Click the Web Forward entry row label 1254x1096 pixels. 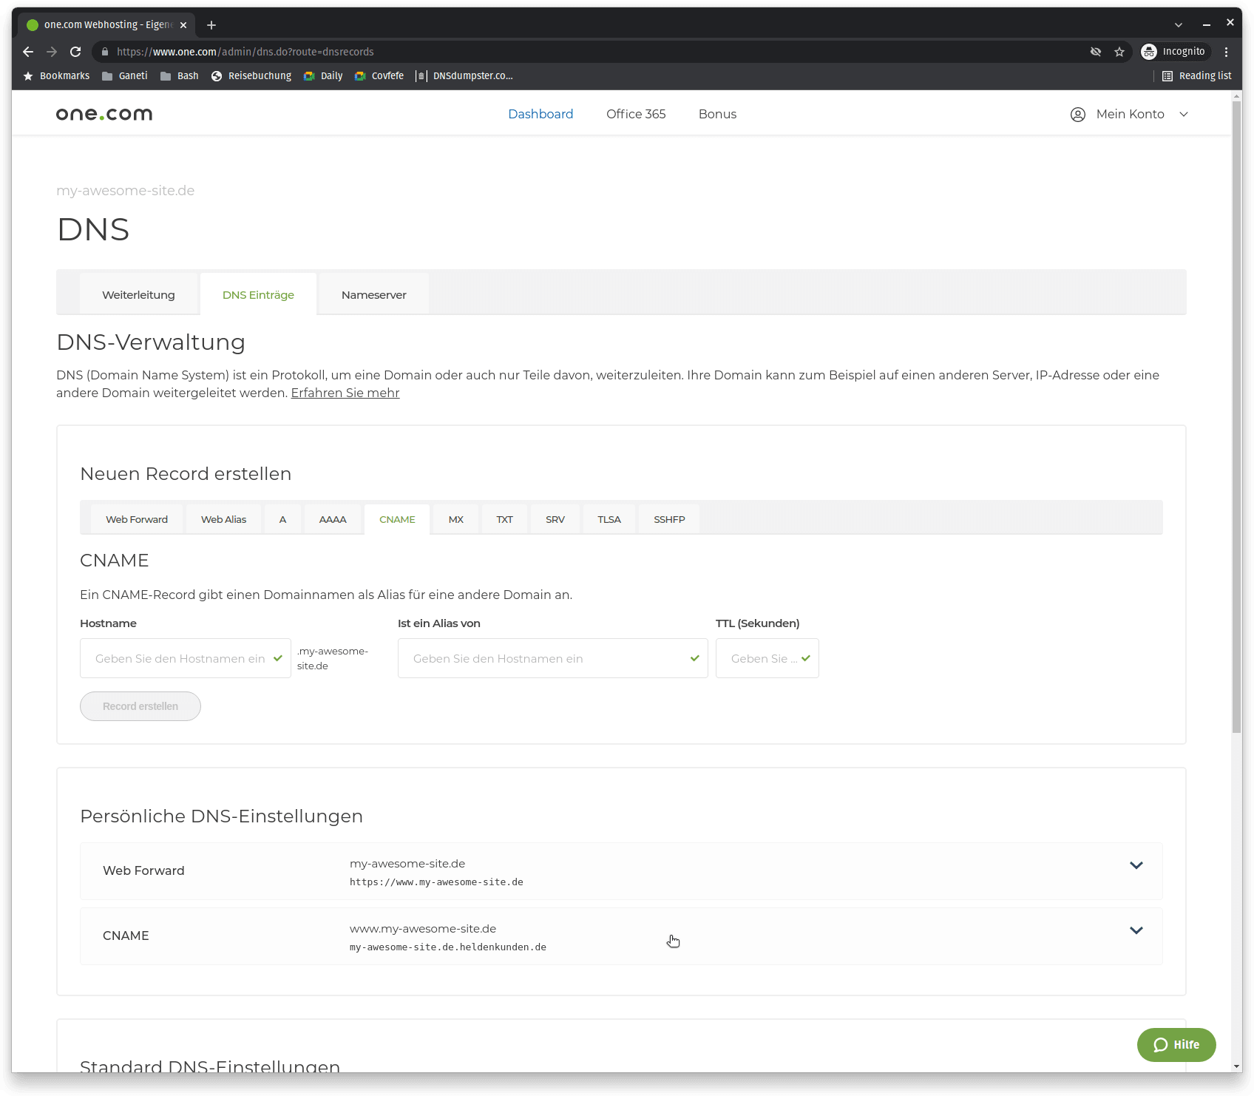point(143,870)
